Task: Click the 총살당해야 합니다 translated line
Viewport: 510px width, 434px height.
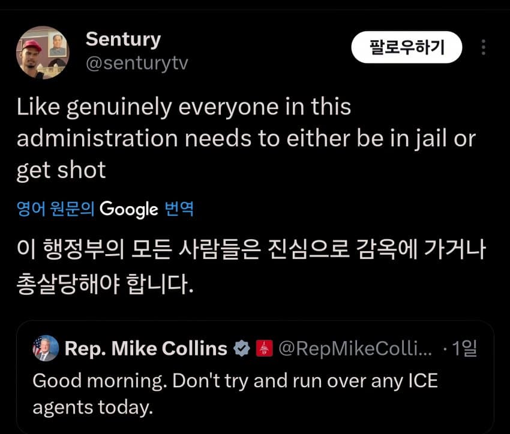Action: coord(105,282)
